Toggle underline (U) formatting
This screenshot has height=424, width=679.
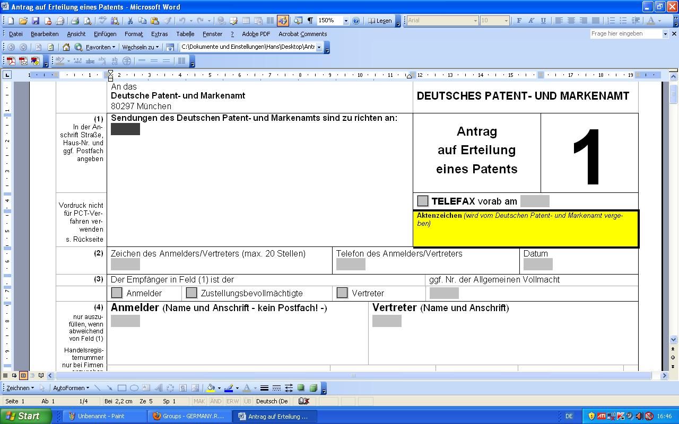tap(543, 21)
